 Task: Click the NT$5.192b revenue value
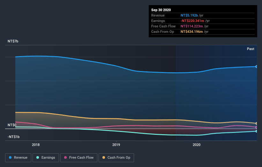coord(189,15)
